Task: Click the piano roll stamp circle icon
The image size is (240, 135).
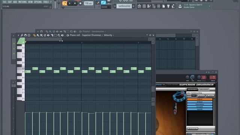Action: click(29, 35)
